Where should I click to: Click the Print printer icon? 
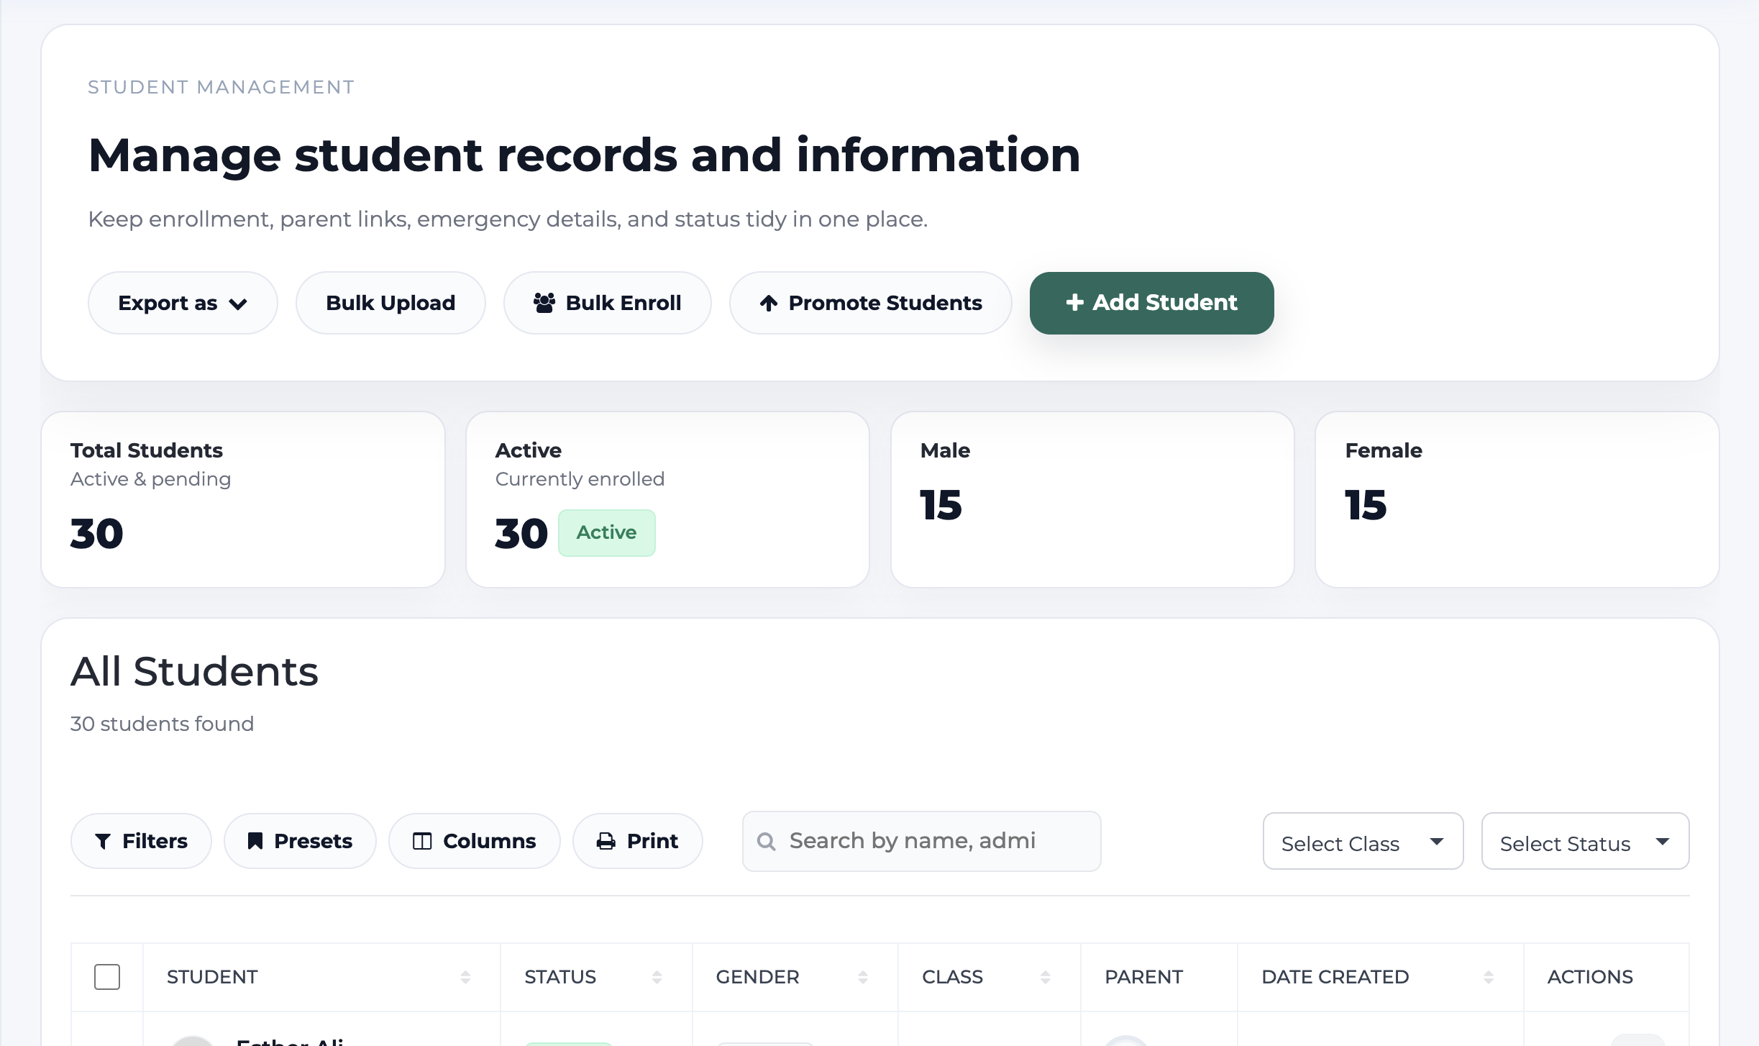pyautogui.click(x=606, y=840)
